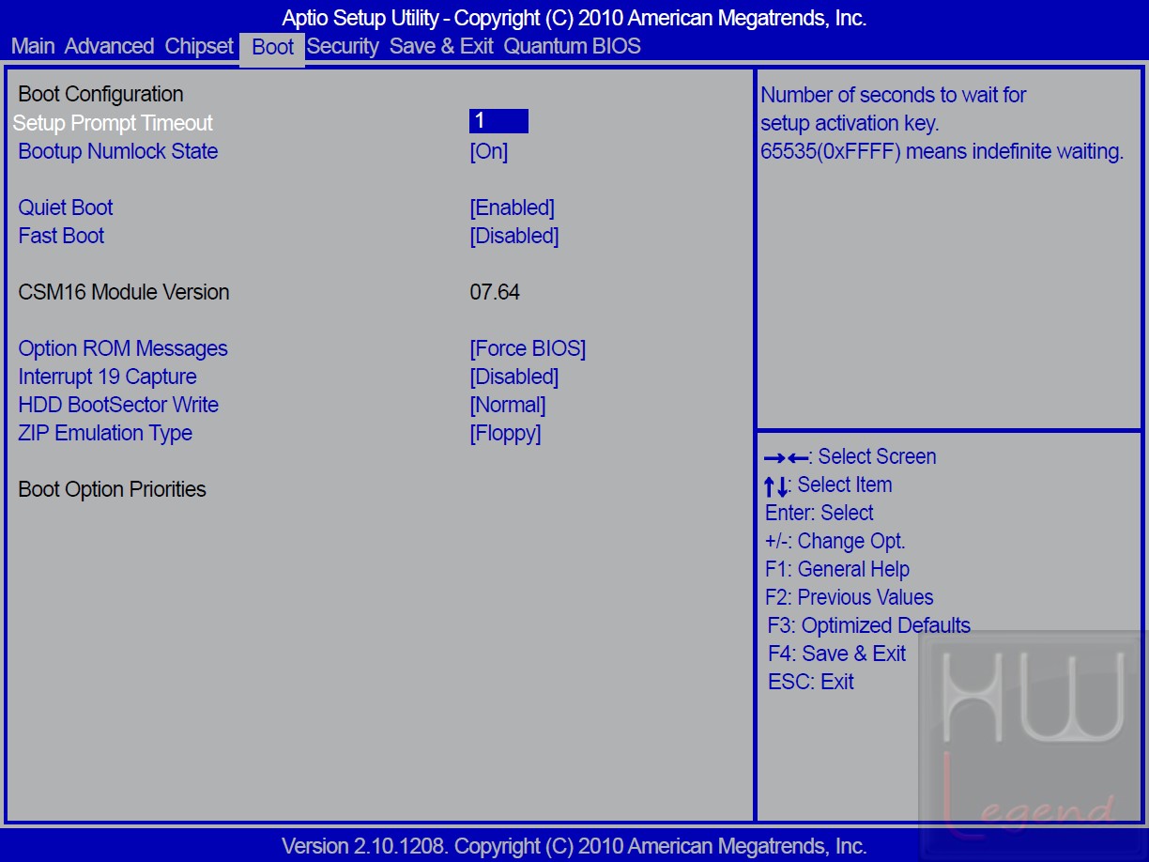
Task: Click the Aptio Setup Utility title text
Action: pyautogui.click(x=574, y=18)
